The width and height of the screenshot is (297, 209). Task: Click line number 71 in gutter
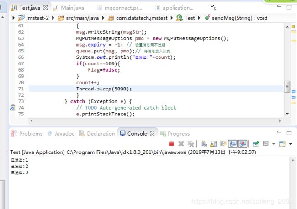[21, 89]
